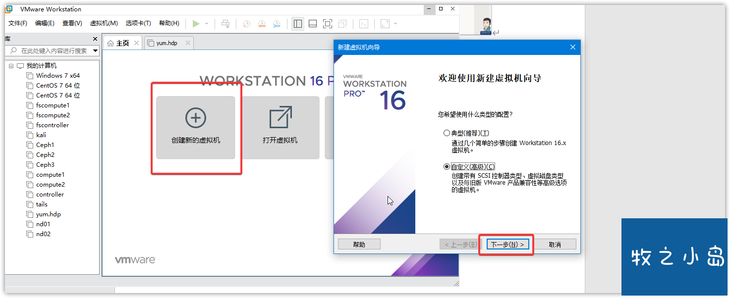Select Ceph3 in the library tree
The image size is (730, 298).
point(45,165)
